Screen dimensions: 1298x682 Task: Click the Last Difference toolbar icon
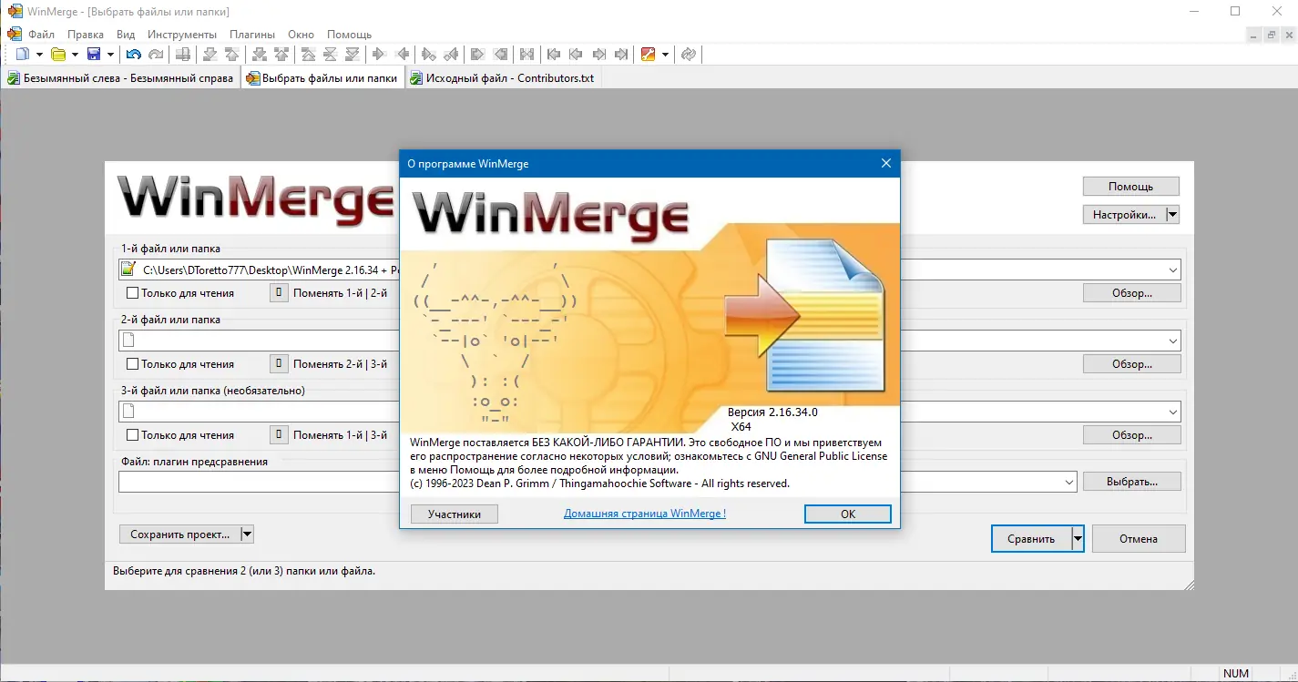(353, 55)
